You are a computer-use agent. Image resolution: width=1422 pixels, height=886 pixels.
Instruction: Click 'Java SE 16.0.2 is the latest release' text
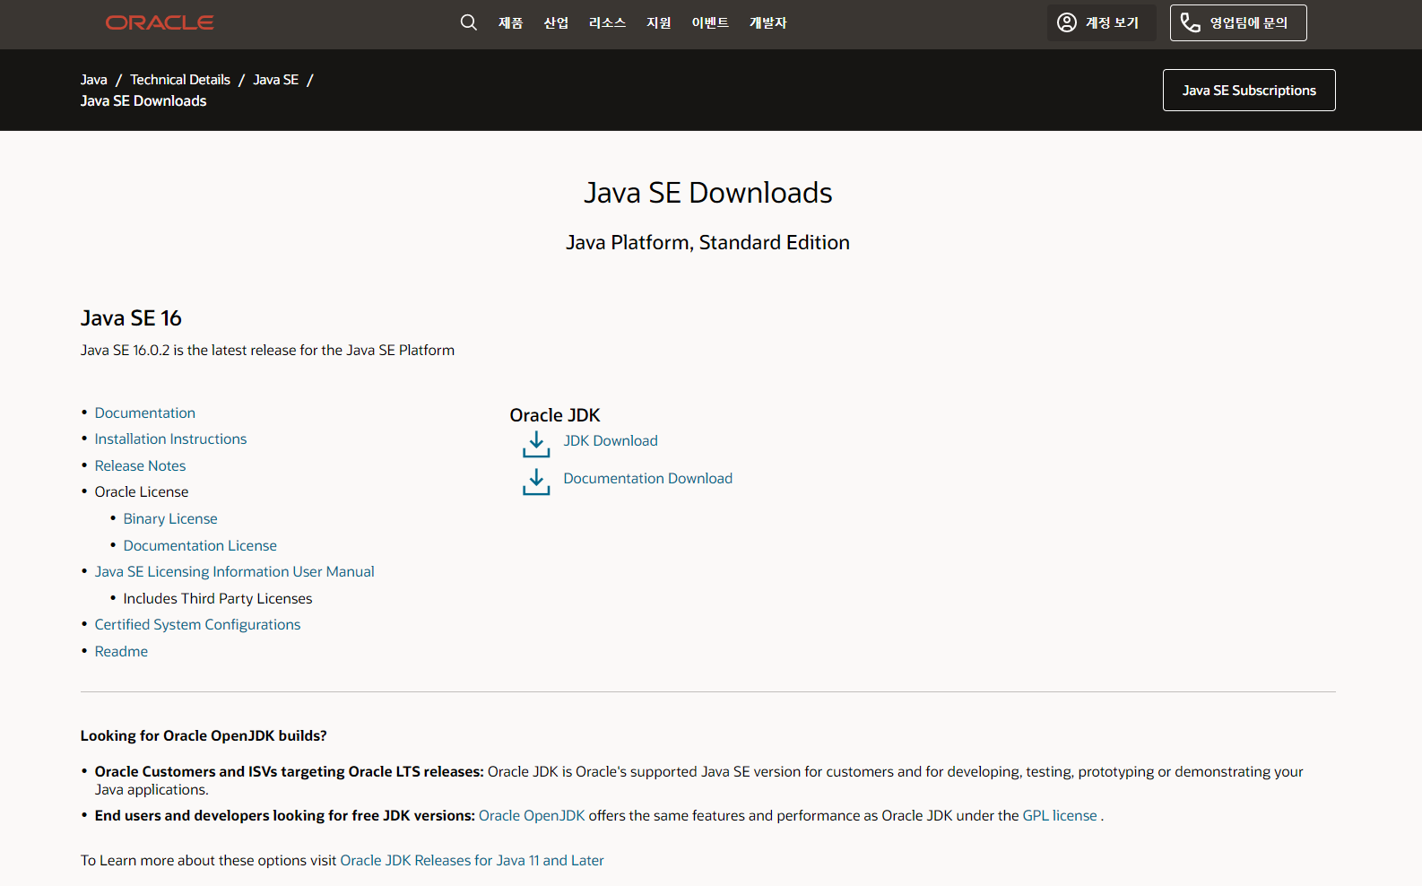pyautogui.click(x=267, y=350)
